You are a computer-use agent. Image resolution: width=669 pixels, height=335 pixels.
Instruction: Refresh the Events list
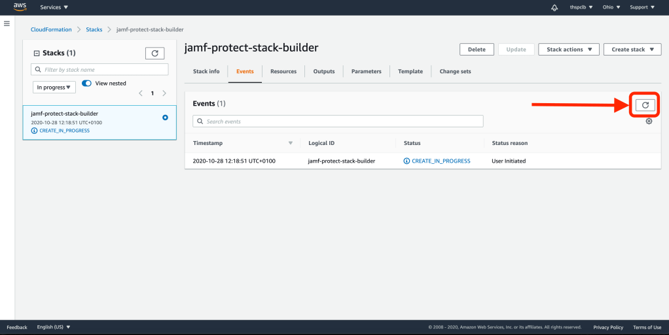tap(645, 104)
